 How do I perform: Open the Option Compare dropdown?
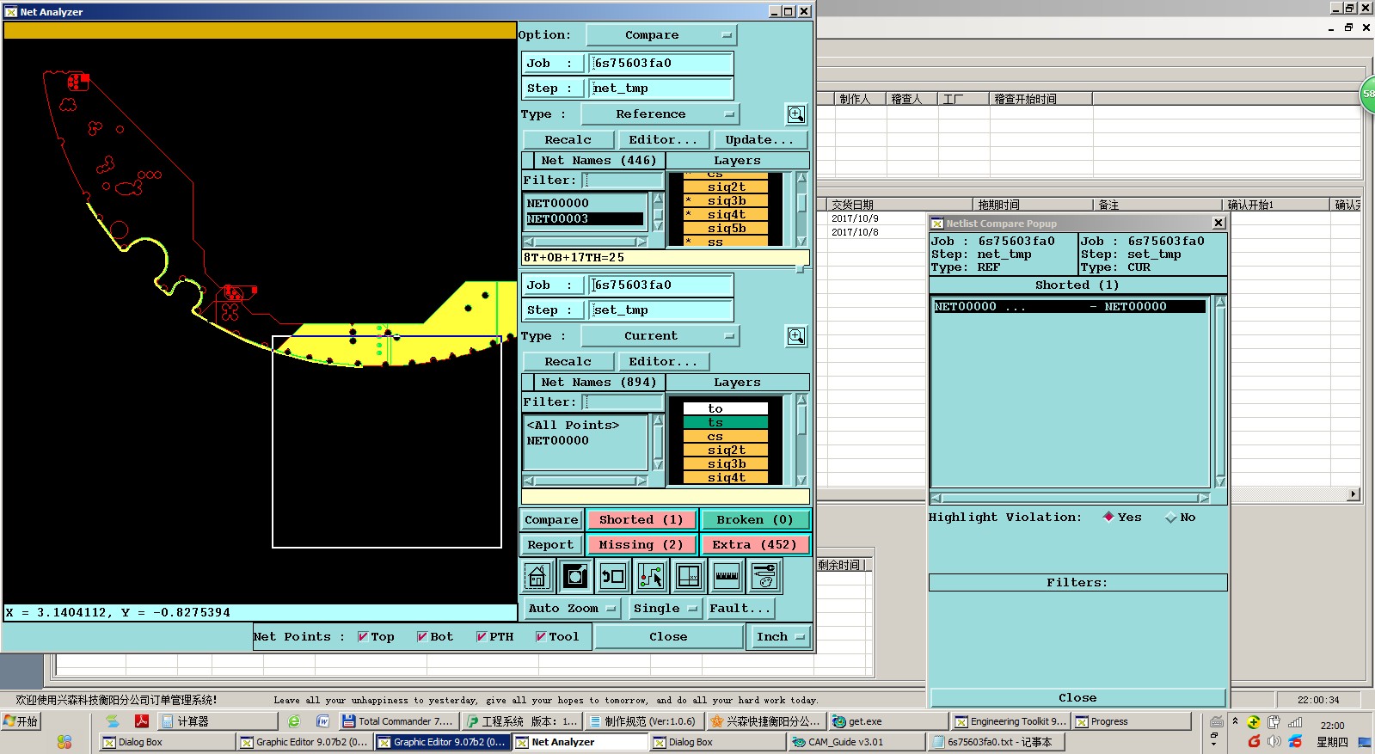click(661, 35)
